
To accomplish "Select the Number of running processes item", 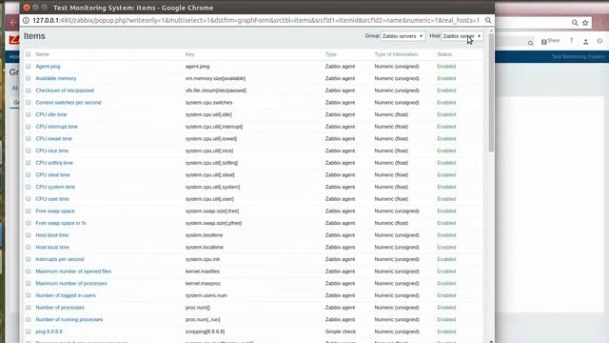I will coord(69,320).
